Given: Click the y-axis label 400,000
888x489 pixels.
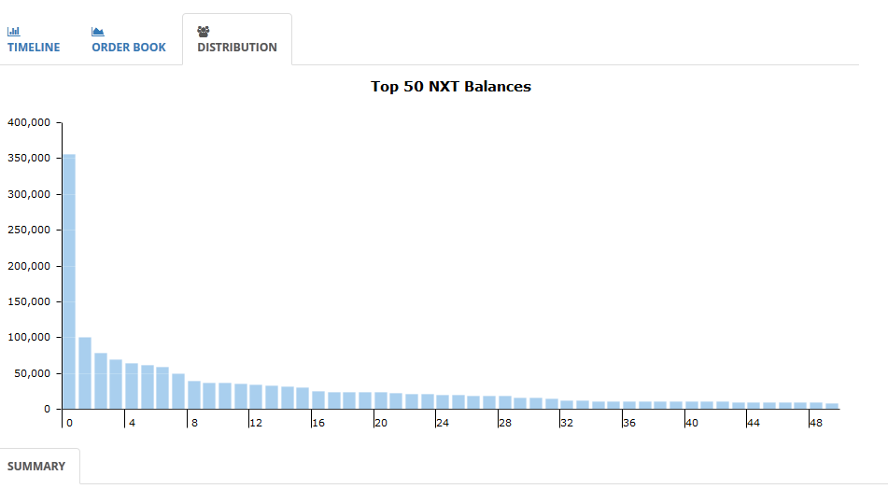Looking at the screenshot, I should (x=29, y=122).
